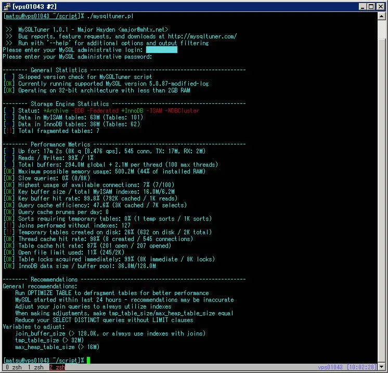Click the [10:02:28] clock in status bar
388x373 pixels.
pyautogui.click(x=362, y=367)
